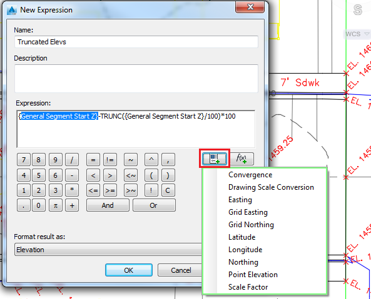Image resolution: width=371 pixels, height=299 pixels.
Task: Insert the >~ operator
Action: click(x=131, y=190)
